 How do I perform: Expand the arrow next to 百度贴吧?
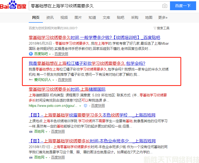[x=50, y=54]
